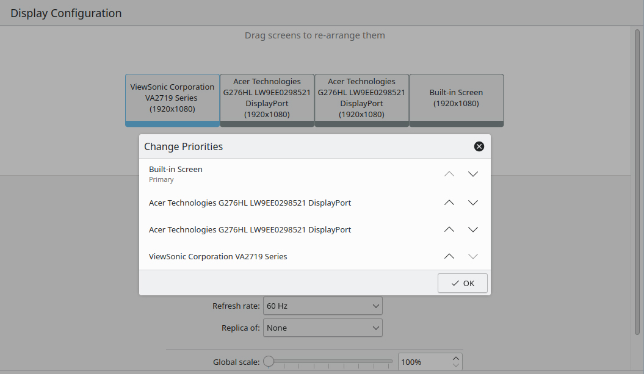Open the Refresh rate dropdown
Image resolution: width=644 pixels, height=374 pixels.
coord(323,306)
